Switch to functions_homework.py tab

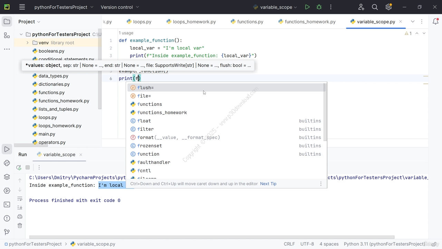click(x=307, y=21)
